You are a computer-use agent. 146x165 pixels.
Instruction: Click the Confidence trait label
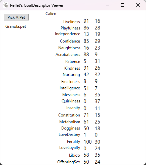[x=70, y=41]
